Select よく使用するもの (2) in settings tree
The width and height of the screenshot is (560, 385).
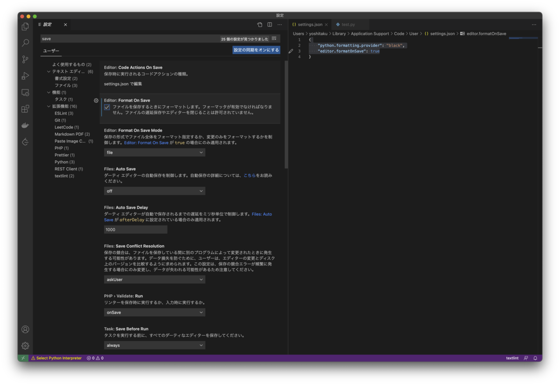[72, 65]
